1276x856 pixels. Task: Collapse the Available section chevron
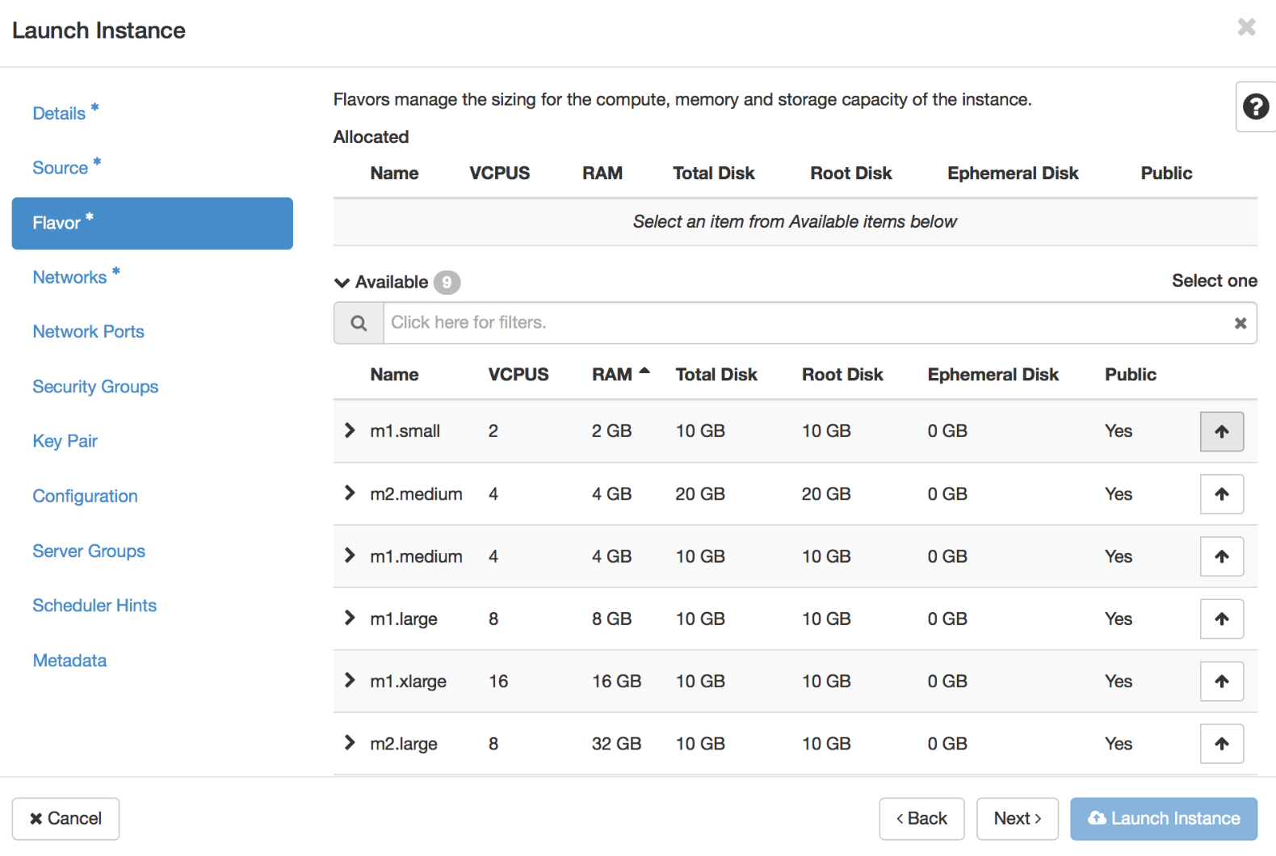coord(342,283)
